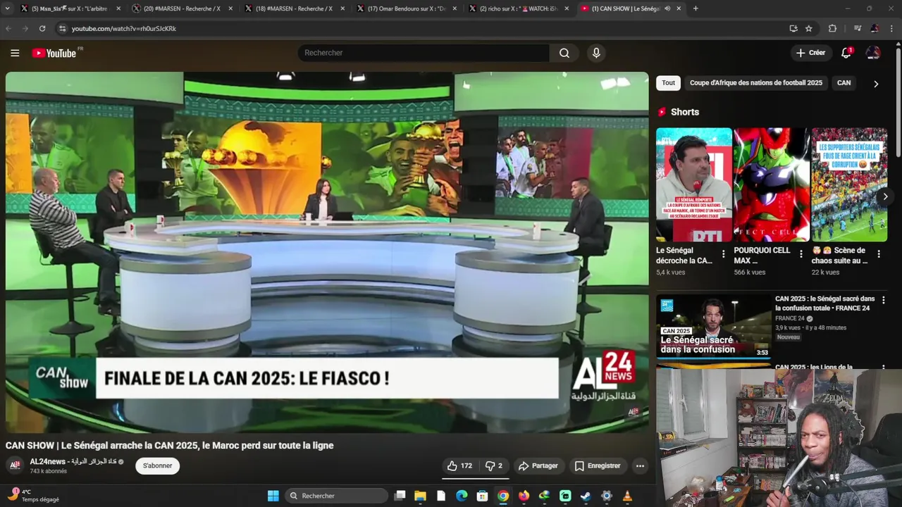
Task: Click the search magnifier button
Action: point(564,53)
